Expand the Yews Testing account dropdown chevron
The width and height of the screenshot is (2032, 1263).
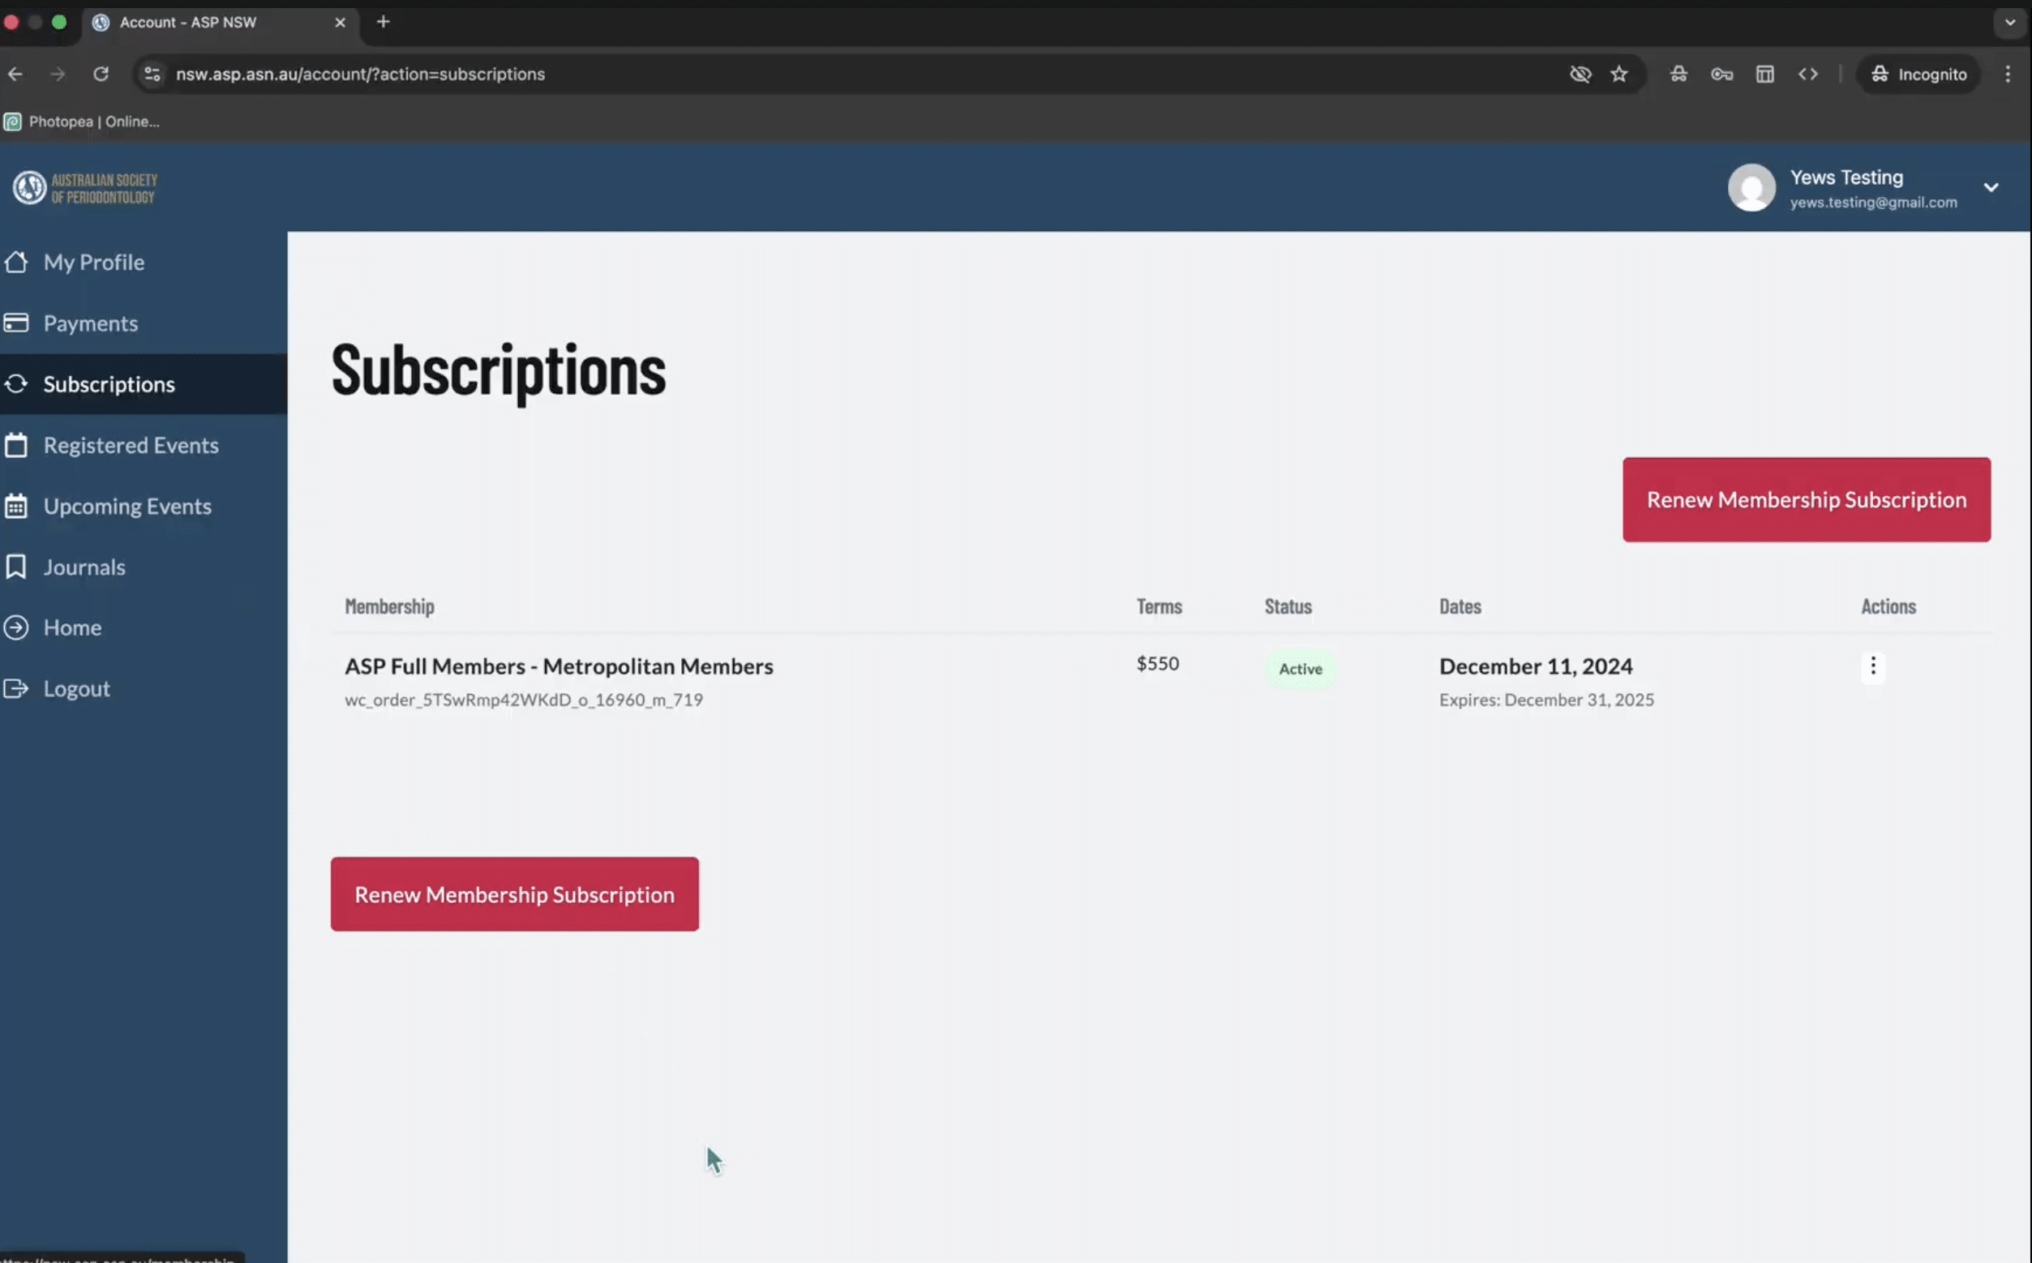[x=1990, y=188]
